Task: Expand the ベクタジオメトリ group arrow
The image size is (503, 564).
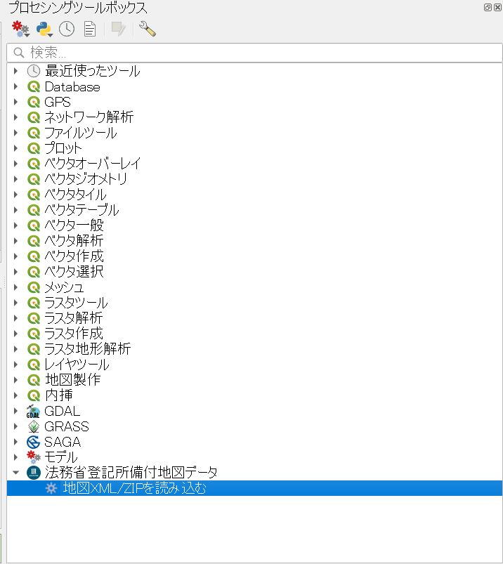Action: click(x=15, y=179)
